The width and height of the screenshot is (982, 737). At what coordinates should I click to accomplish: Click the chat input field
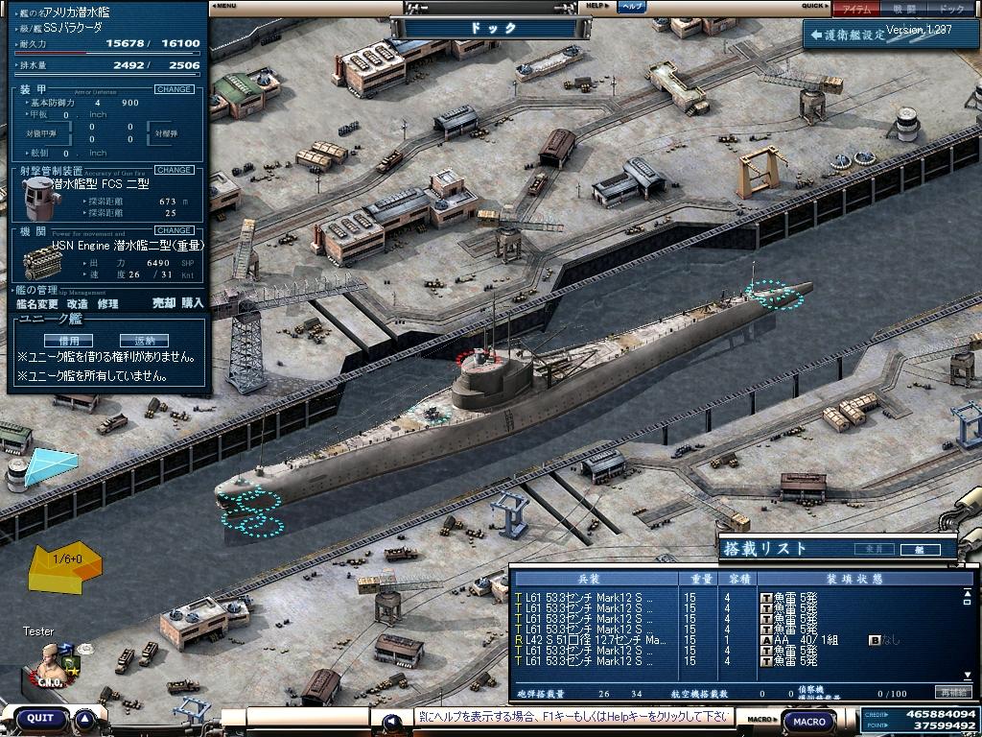pyautogui.click(x=309, y=717)
